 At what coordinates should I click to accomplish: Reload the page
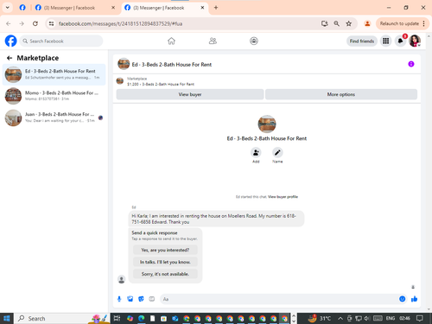[x=35, y=23]
